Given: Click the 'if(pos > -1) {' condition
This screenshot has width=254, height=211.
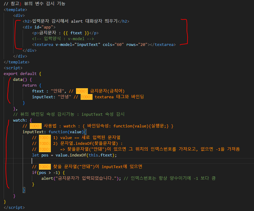Looking at the screenshot, I should coord(48,173).
